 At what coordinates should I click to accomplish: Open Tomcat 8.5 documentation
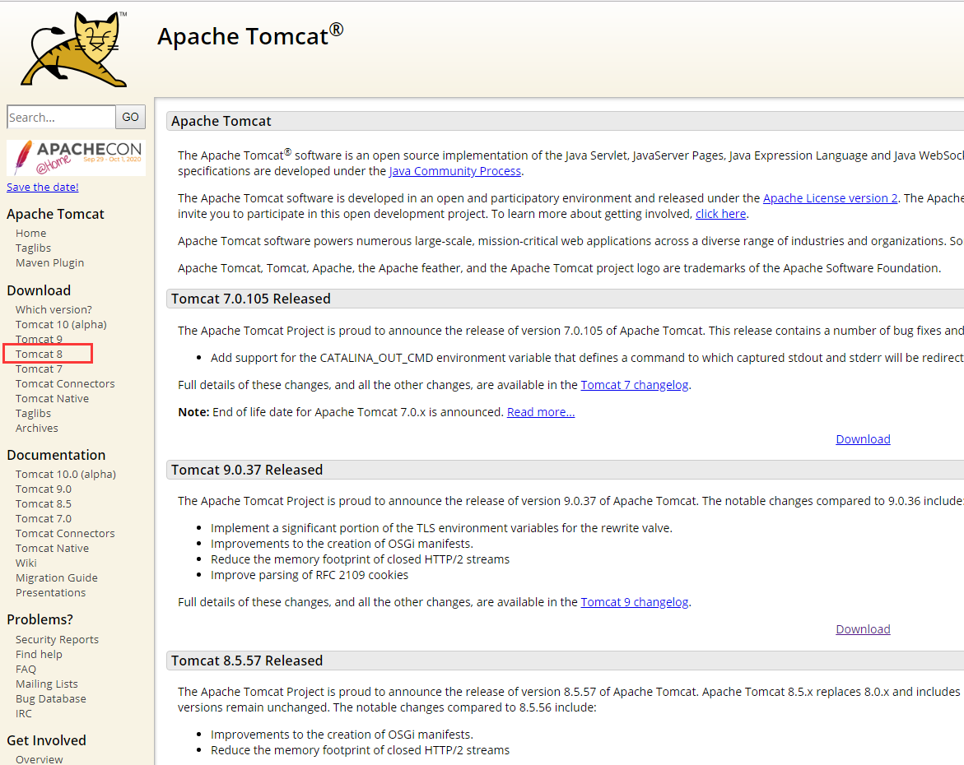[x=44, y=504]
